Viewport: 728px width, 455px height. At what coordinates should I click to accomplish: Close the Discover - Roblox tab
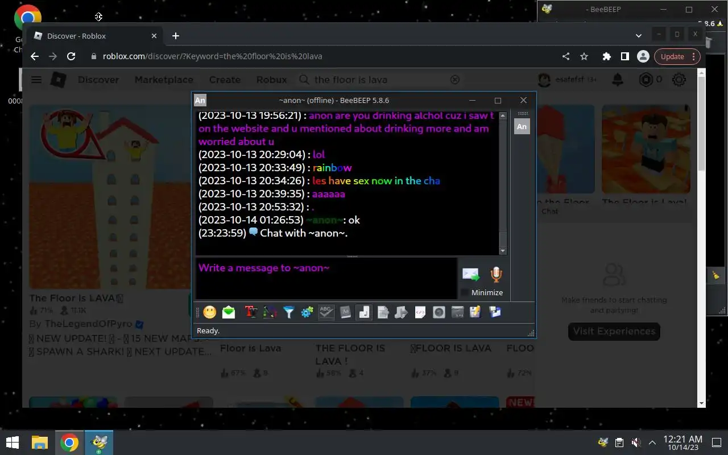154,36
